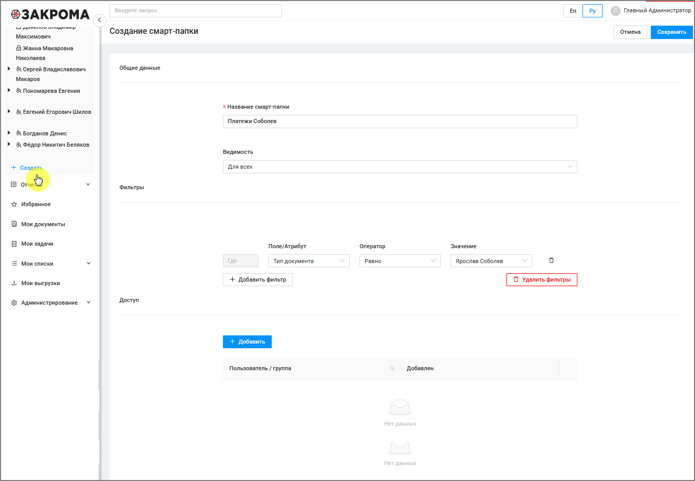Click the search icon in the Пользователь / группа column
The image size is (695, 481).
(392, 369)
